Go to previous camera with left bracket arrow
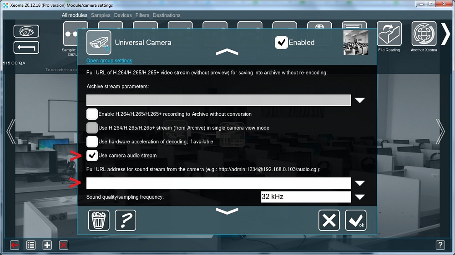455x255 pixels. click(x=11, y=131)
